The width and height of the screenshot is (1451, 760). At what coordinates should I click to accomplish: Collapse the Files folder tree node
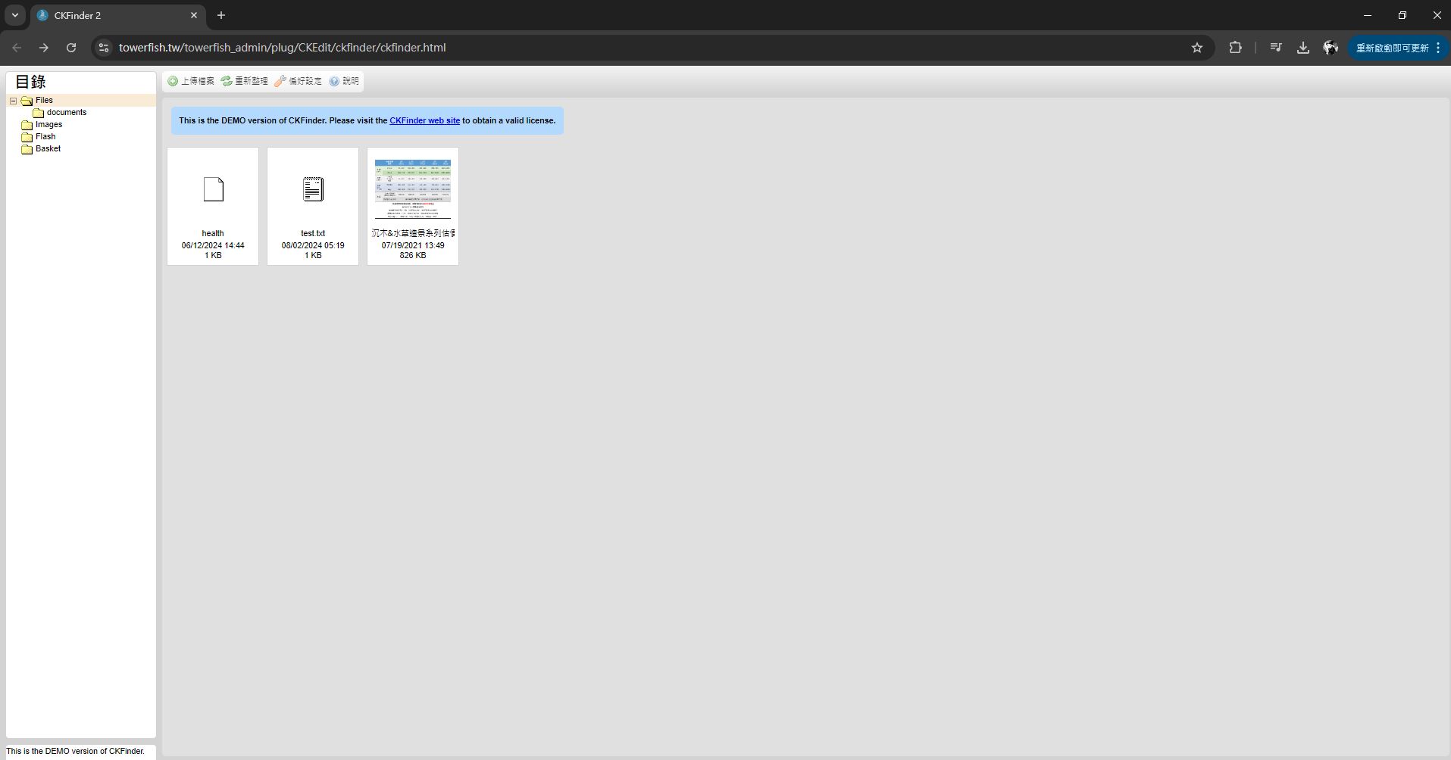coord(13,101)
